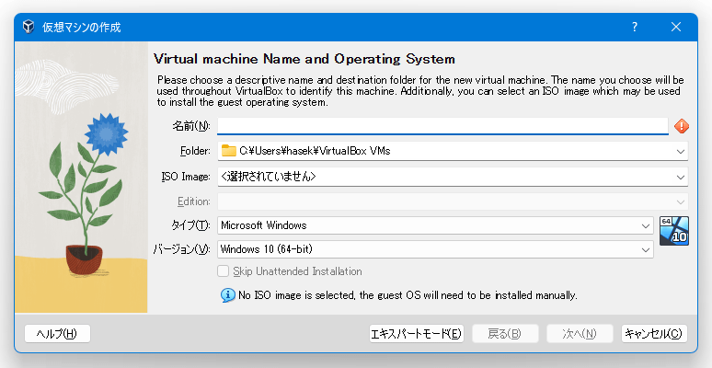
Task: Click the blue info icon about ISO image
Action: click(228, 295)
